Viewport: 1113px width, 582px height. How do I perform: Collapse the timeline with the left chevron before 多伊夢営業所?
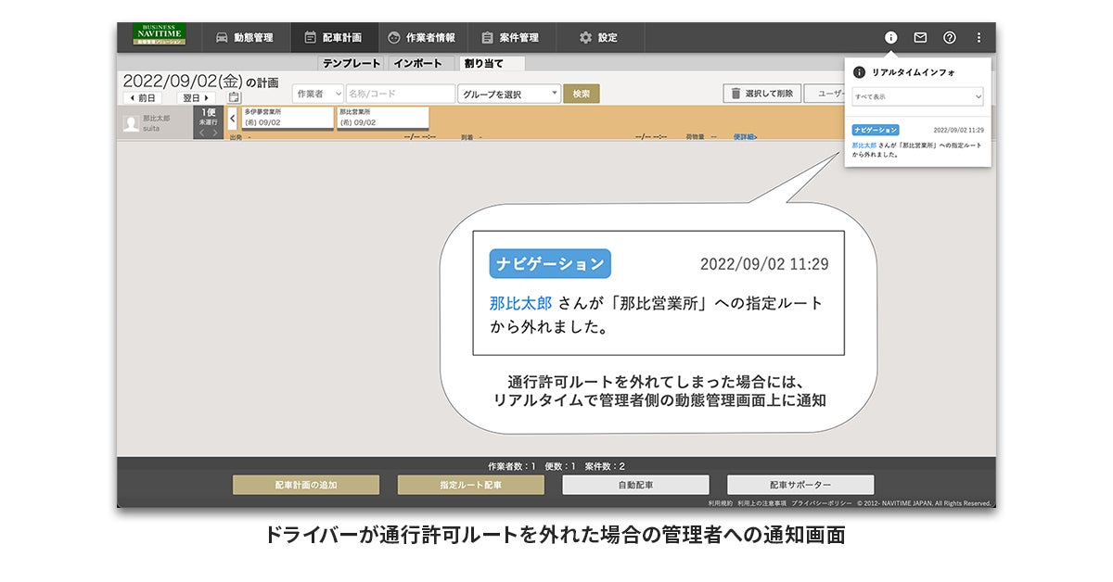click(232, 118)
